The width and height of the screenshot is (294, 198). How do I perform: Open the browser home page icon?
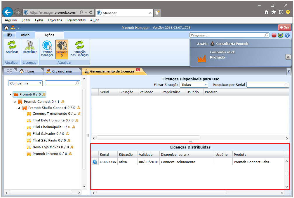tap(267, 12)
